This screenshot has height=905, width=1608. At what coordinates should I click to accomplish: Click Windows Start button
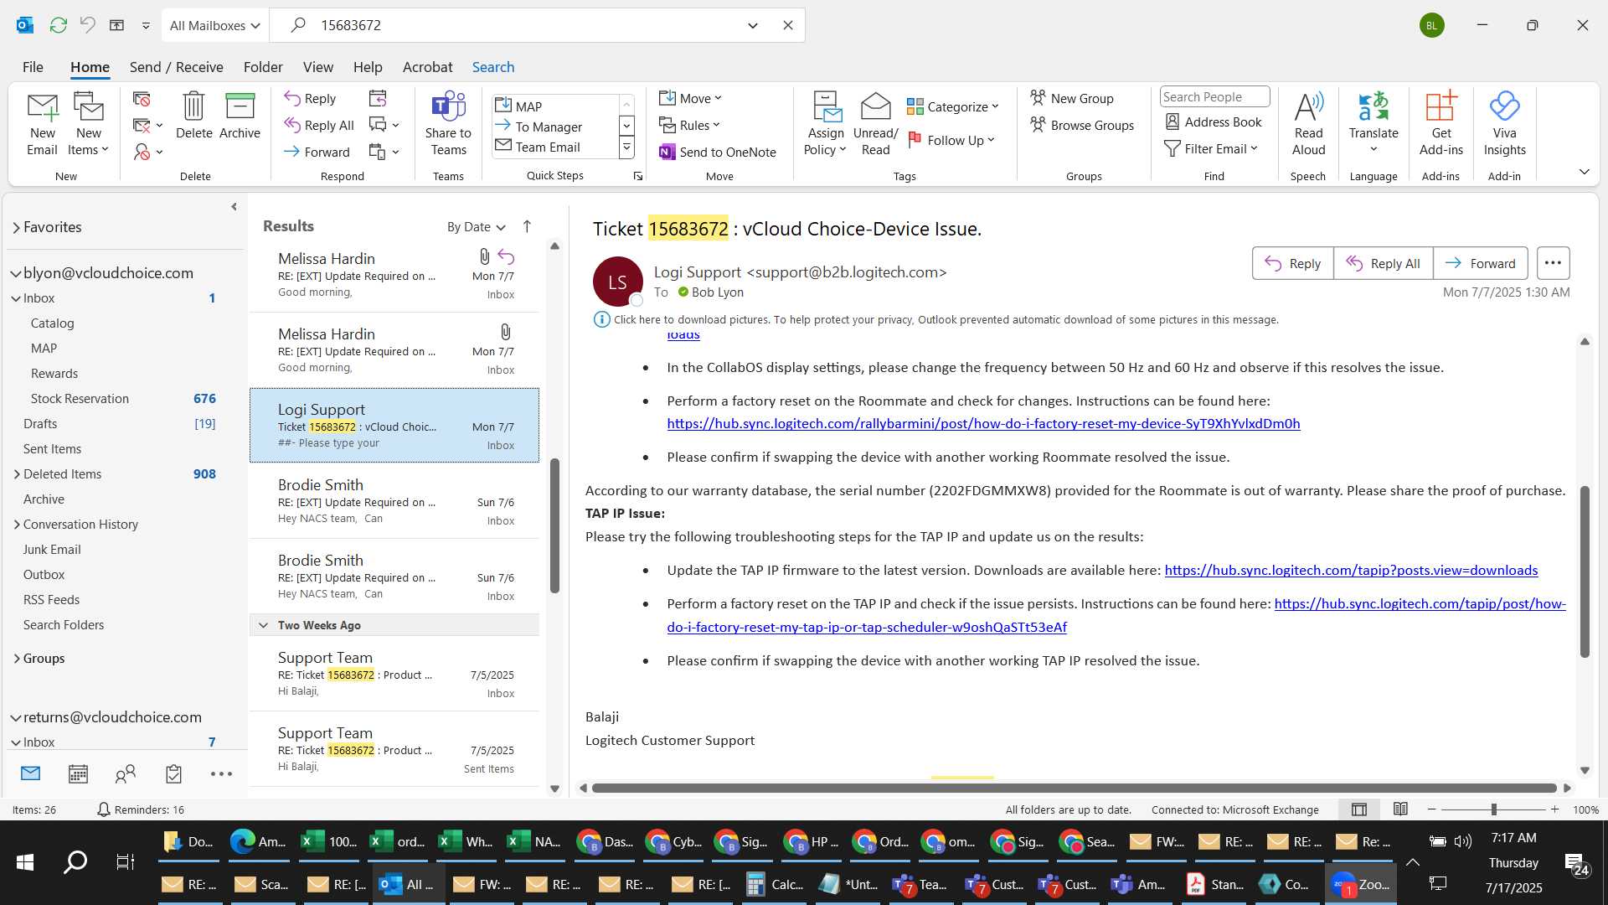[x=25, y=861]
